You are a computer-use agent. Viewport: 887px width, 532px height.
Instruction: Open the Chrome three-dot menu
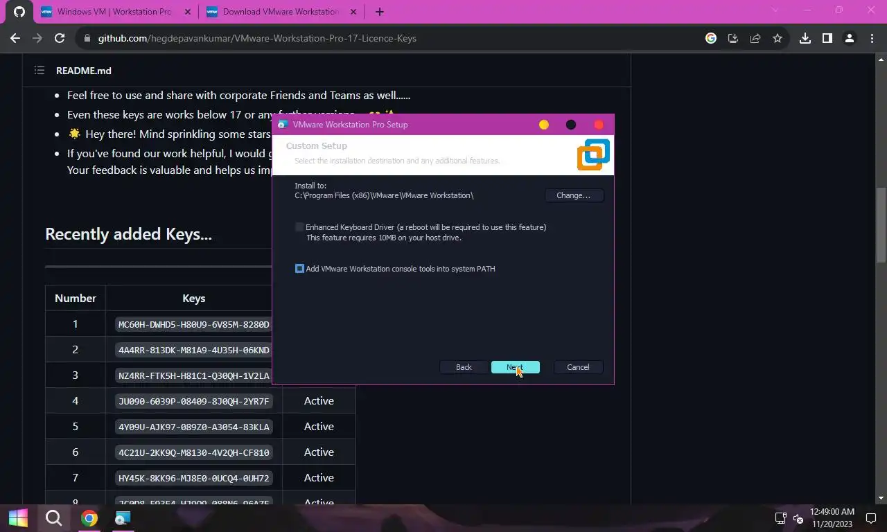[x=872, y=38]
